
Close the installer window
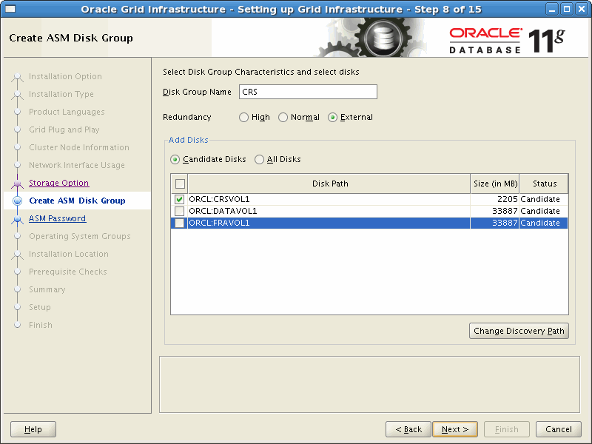pos(582,9)
